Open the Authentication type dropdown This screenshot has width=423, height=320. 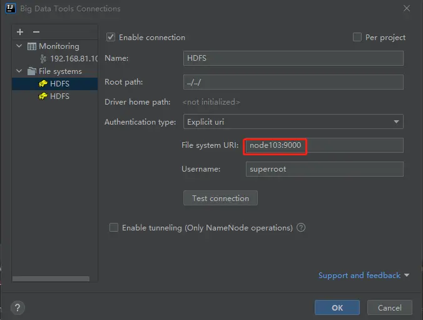[x=293, y=122]
